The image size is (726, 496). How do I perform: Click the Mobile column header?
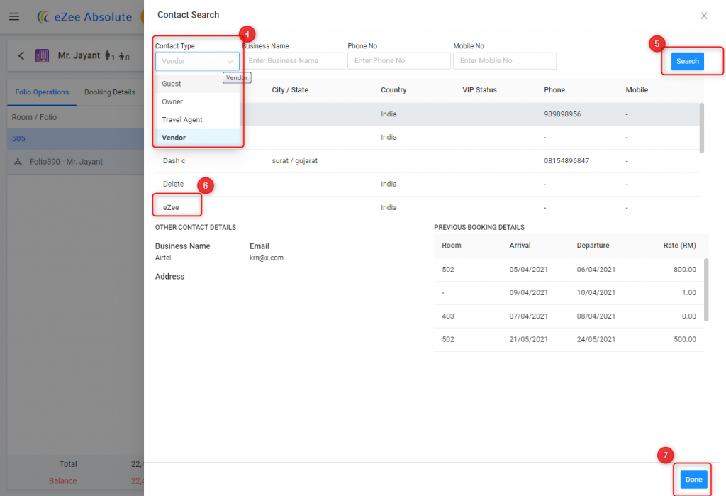tap(637, 90)
